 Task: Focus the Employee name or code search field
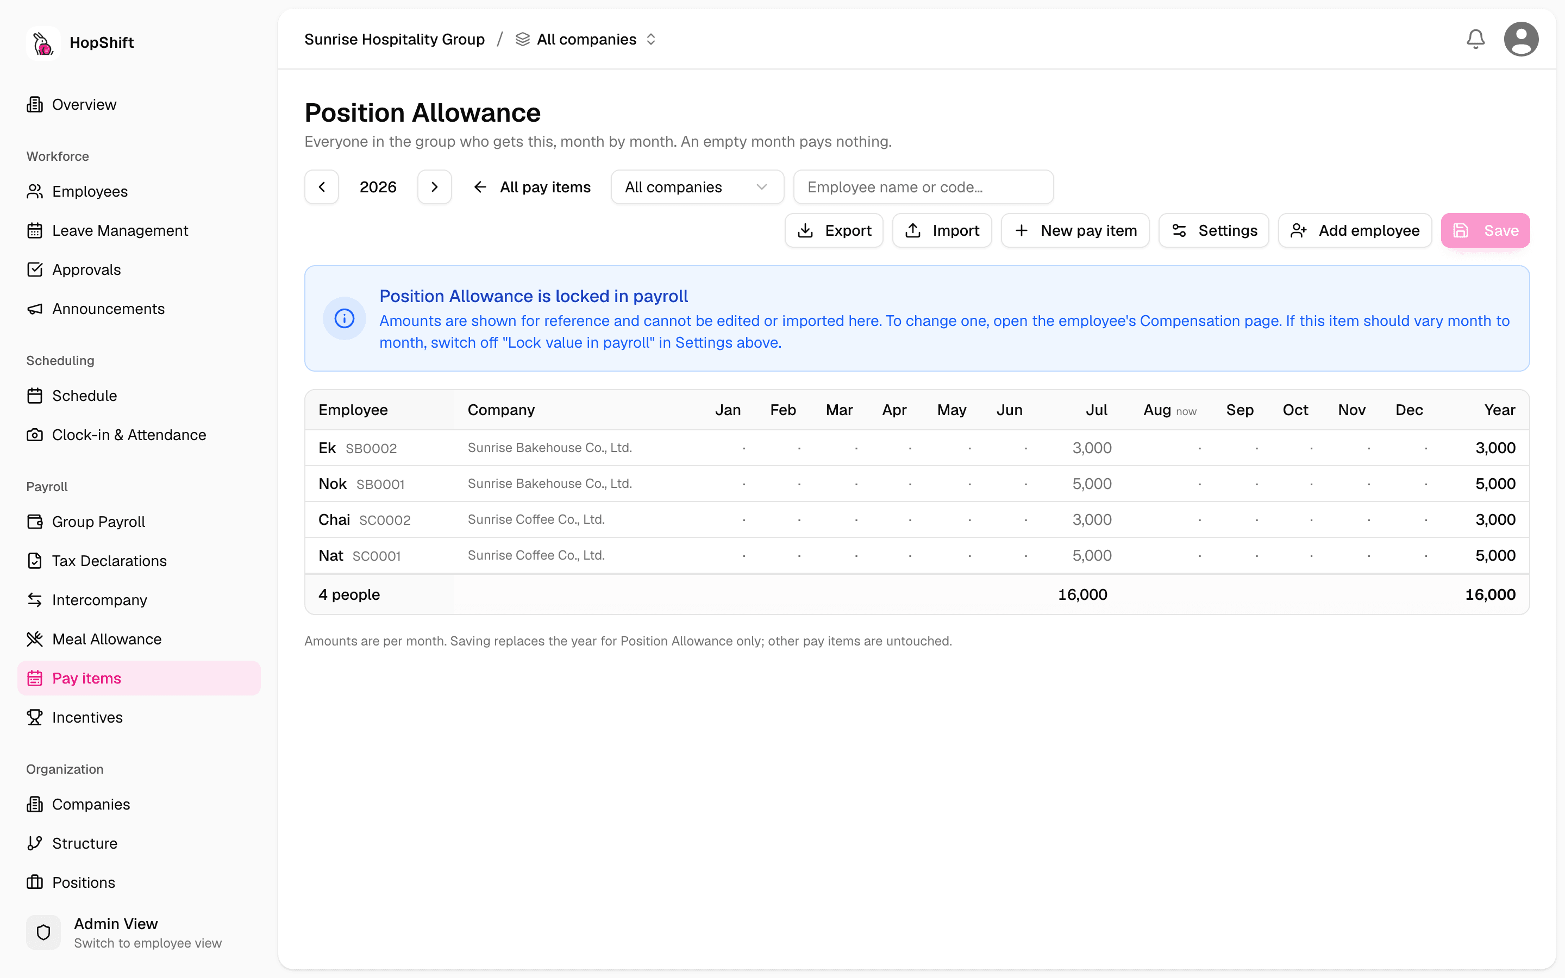[x=923, y=187]
